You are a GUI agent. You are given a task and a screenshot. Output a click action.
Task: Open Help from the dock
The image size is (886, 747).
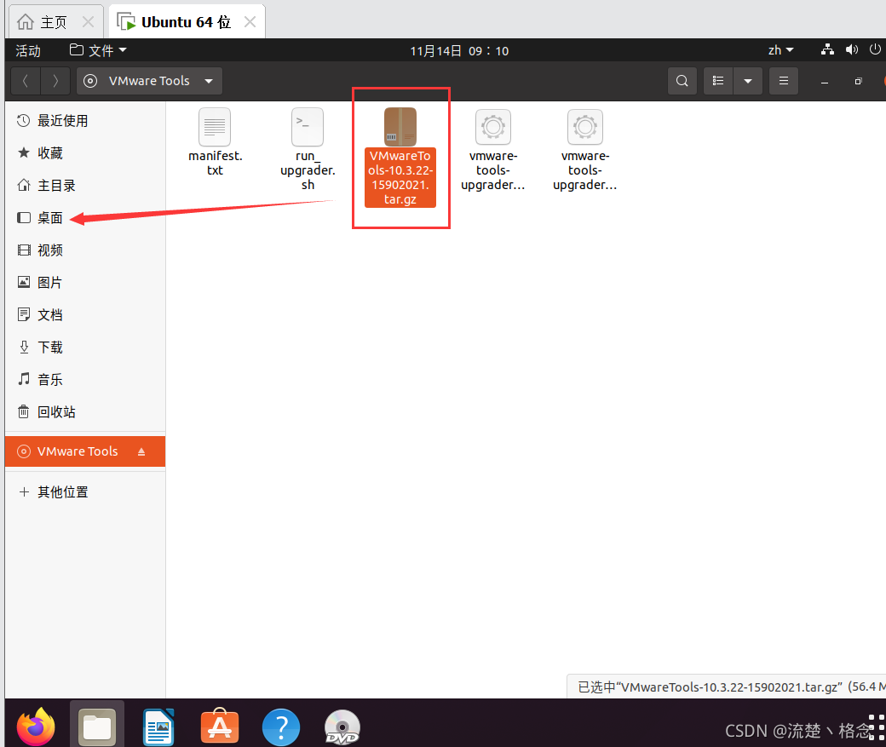point(281,727)
